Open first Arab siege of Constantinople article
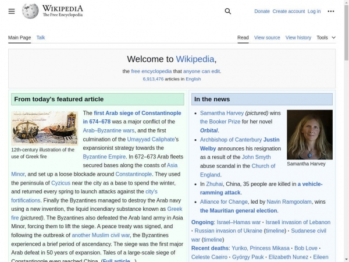349x262 pixels. pos(132,118)
